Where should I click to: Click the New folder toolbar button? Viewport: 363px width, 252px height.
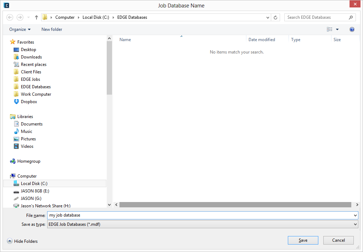[x=52, y=29]
